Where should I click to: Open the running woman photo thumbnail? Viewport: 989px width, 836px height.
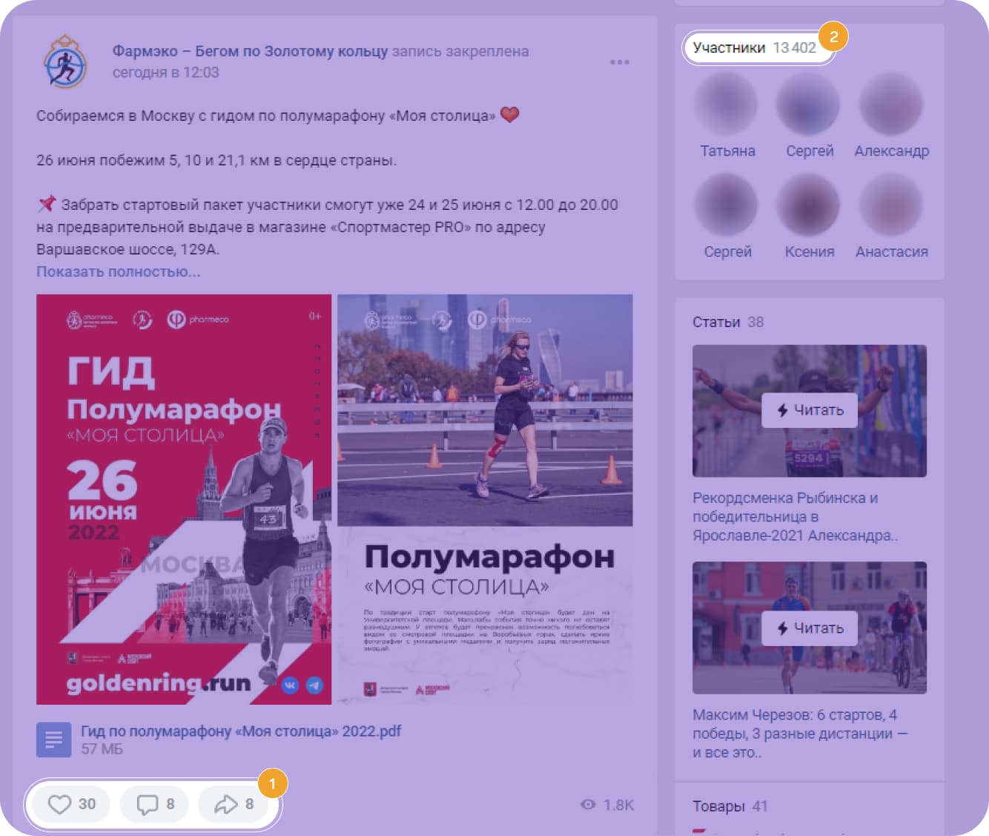[x=485, y=410]
